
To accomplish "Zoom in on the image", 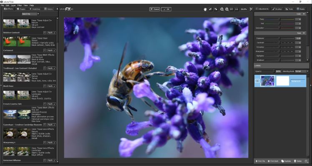I will click(227, 9).
